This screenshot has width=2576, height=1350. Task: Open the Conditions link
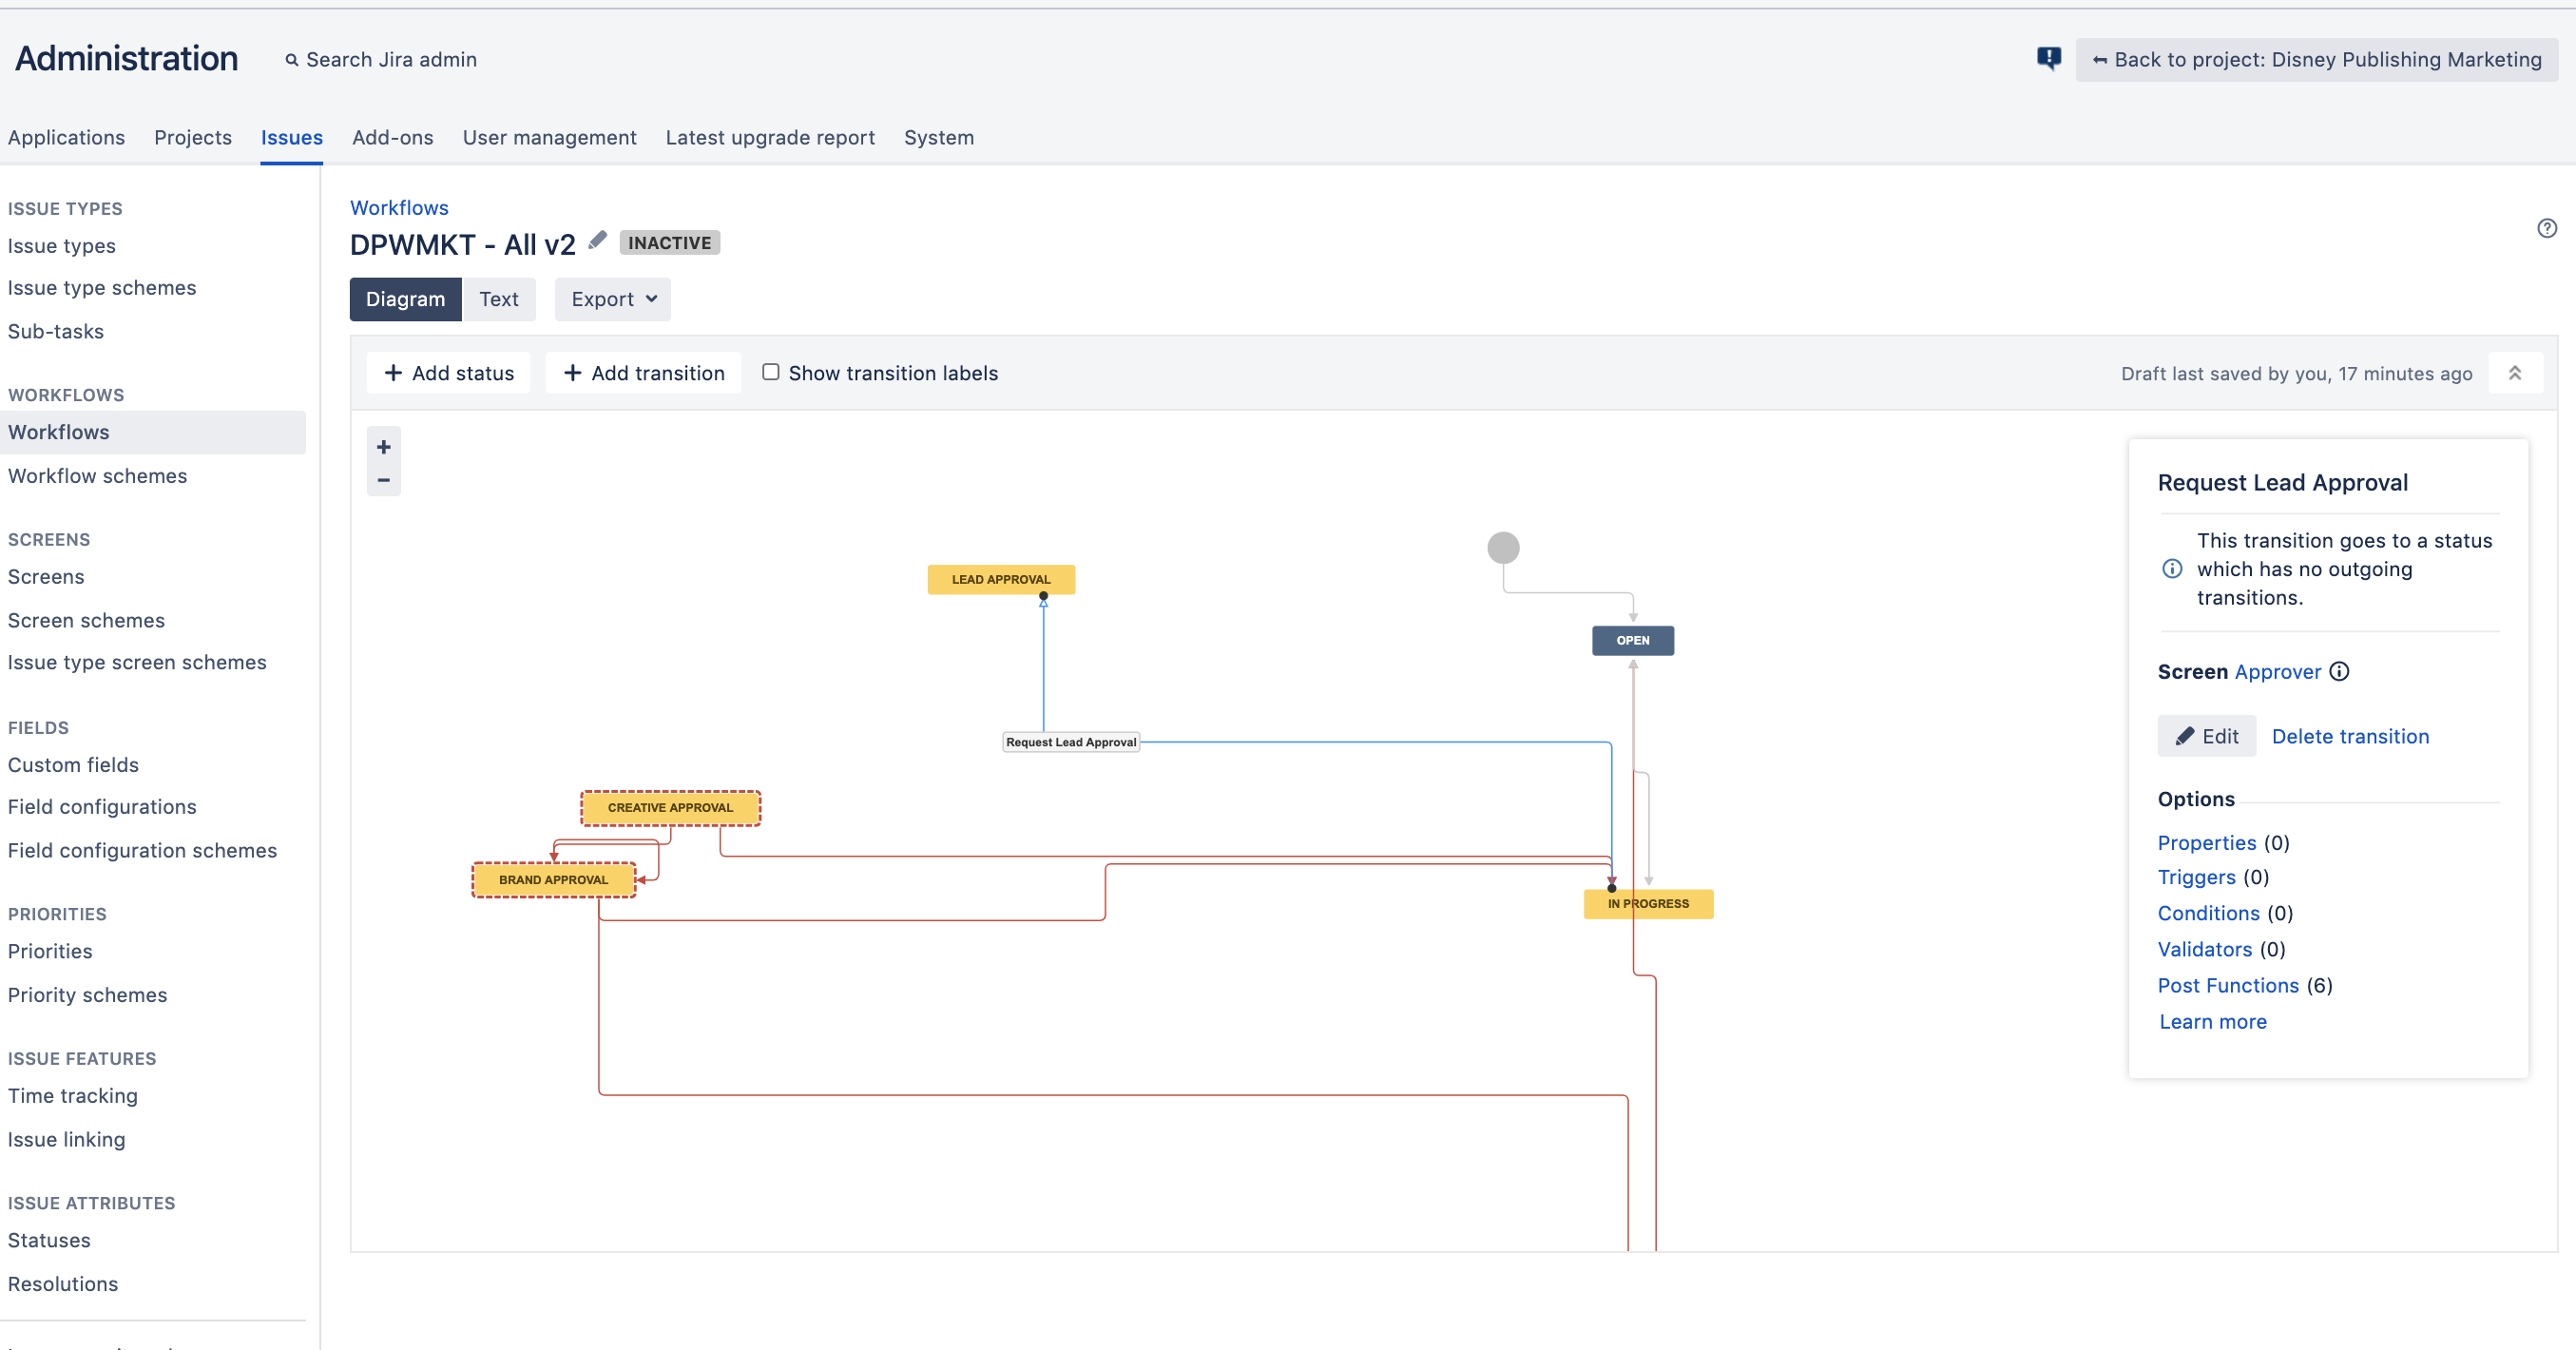coord(2208,913)
